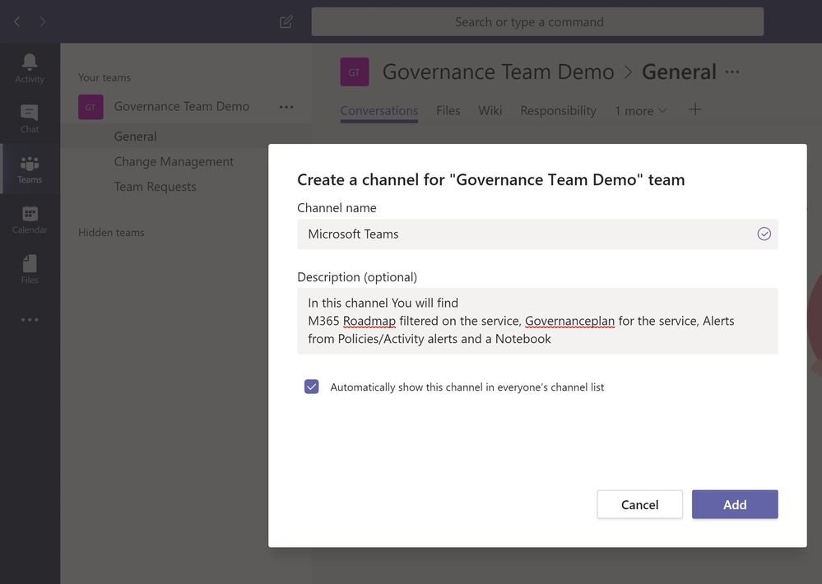Screen dimensions: 822x584
Task: Click the GT avatar in channel header
Action: pyautogui.click(x=355, y=72)
